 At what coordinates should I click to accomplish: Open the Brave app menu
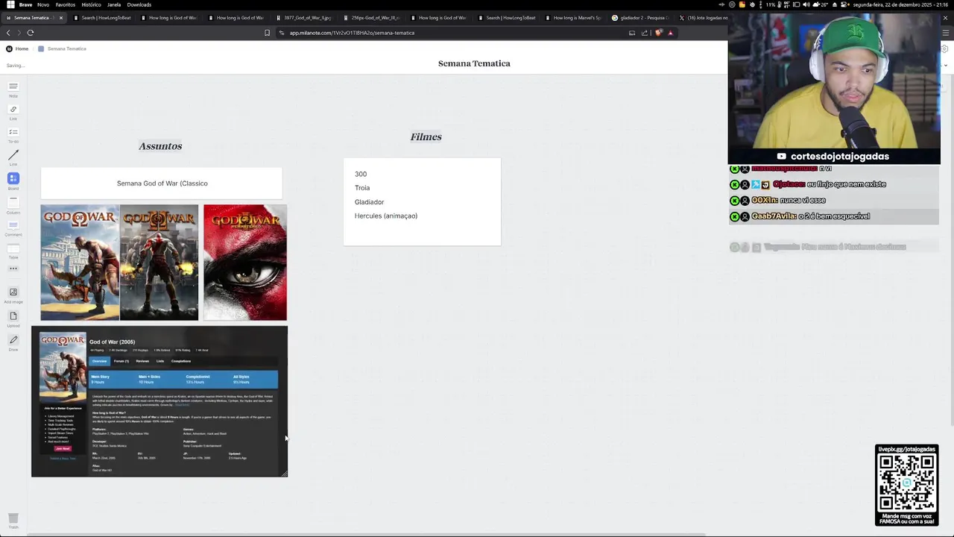(25, 4)
